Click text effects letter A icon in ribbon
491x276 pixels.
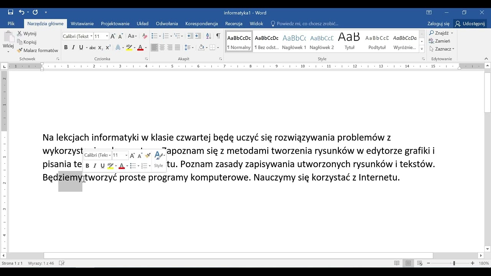pyautogui.click(x=118, y=48)
